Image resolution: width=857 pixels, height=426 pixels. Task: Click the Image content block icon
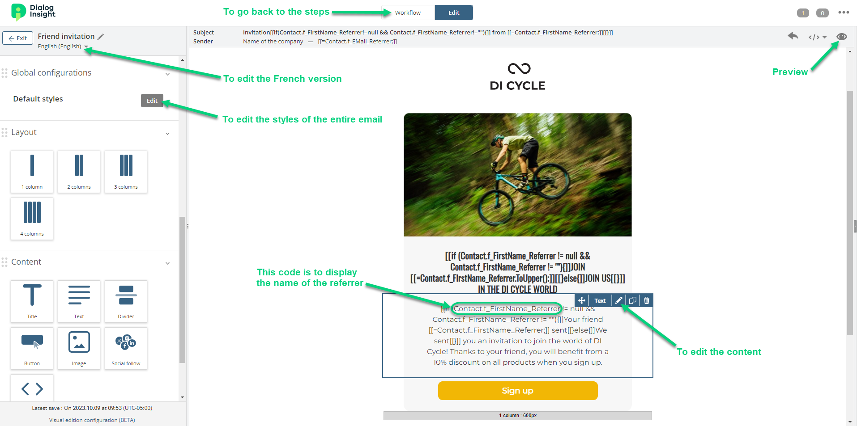coord(79,342)
